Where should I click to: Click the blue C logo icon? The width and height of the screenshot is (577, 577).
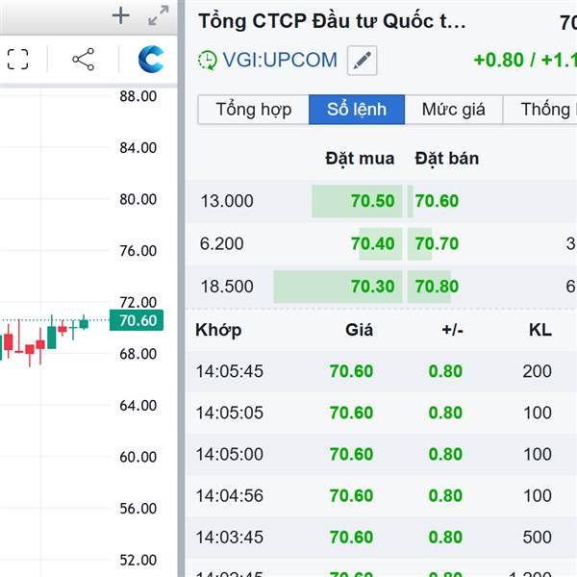pyautogui.click(x=151, y=60)
